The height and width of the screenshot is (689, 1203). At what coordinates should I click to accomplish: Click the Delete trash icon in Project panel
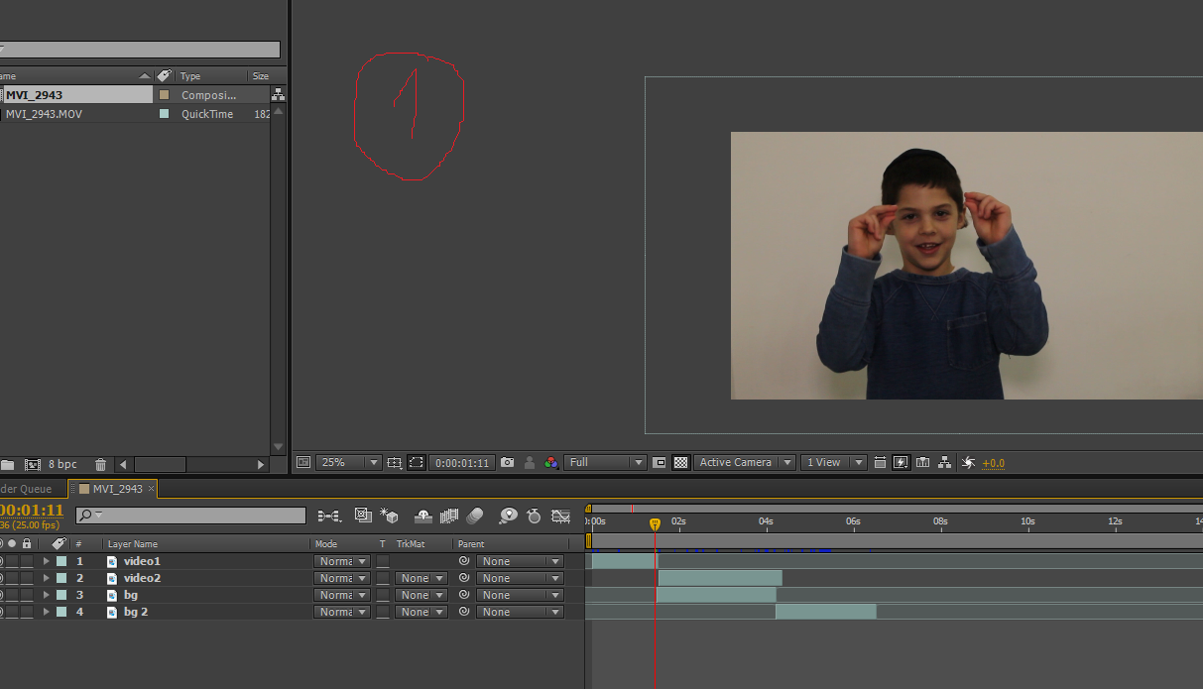pos(100,464)
